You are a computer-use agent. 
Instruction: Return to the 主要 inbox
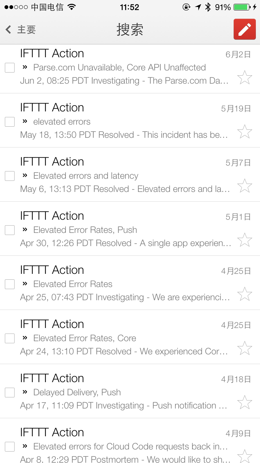[x=26, y=30]
